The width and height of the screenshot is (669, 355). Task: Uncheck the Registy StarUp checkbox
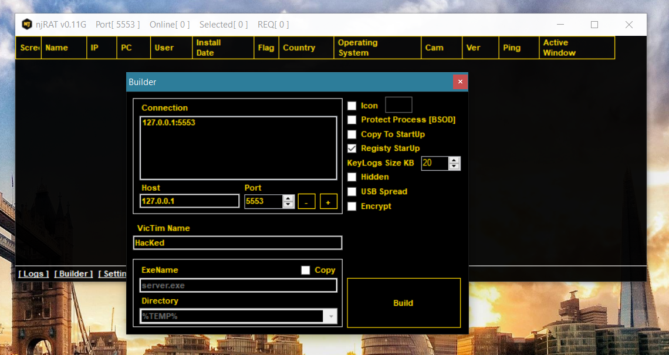[352, 148]
